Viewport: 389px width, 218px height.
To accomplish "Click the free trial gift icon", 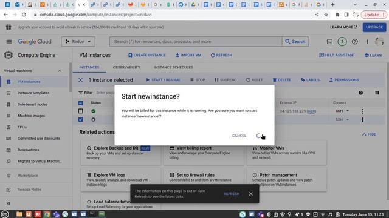I will pos(9,27).
